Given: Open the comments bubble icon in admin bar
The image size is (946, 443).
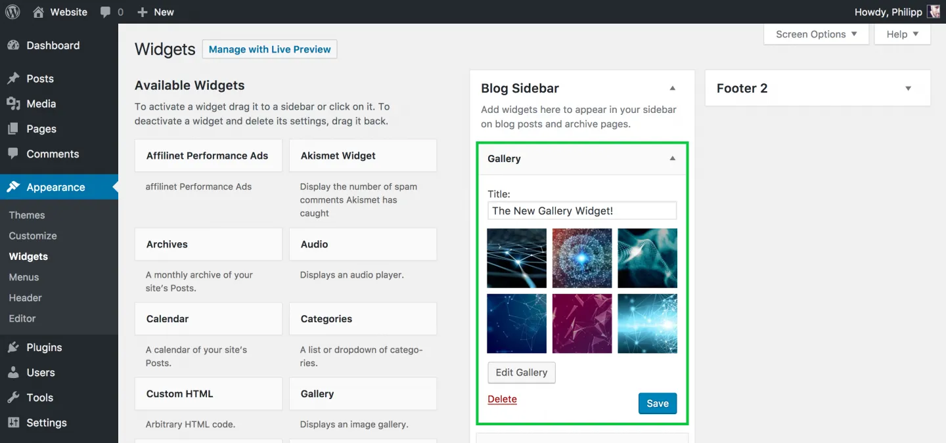Looking at the screenshot, I should (x=106, y=12).
